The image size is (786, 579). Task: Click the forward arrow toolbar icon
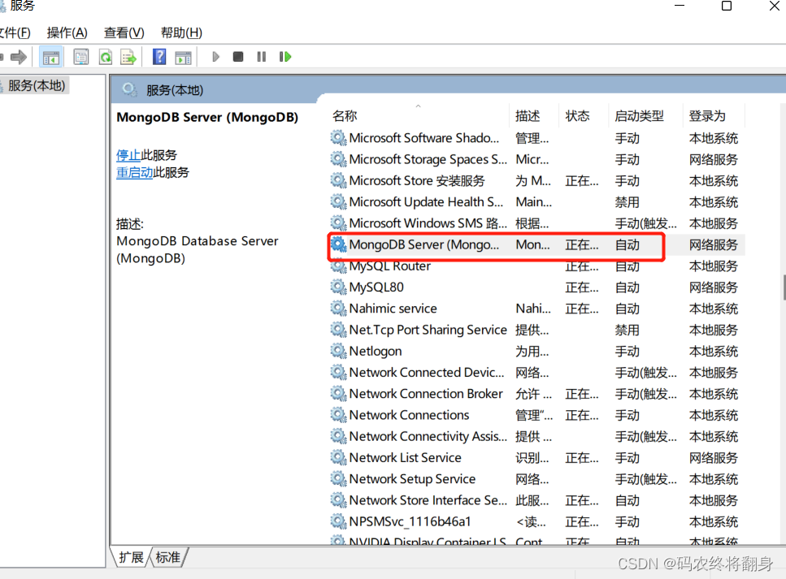[x=19, y=57]
